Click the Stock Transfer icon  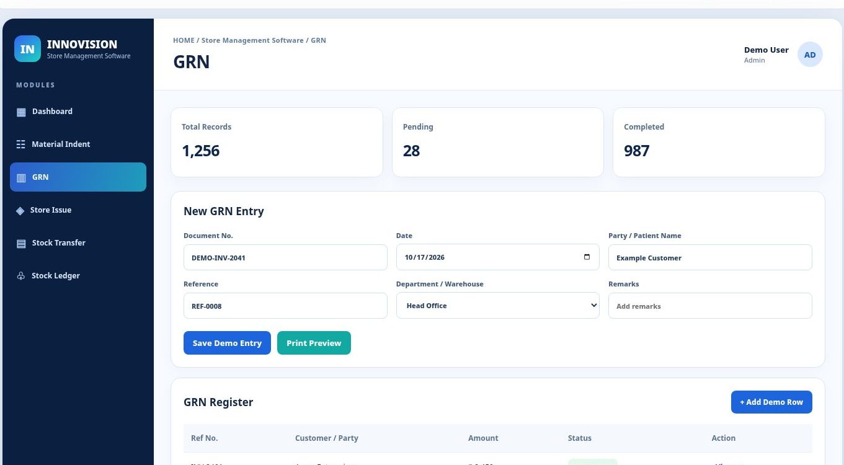coord(21,244)
